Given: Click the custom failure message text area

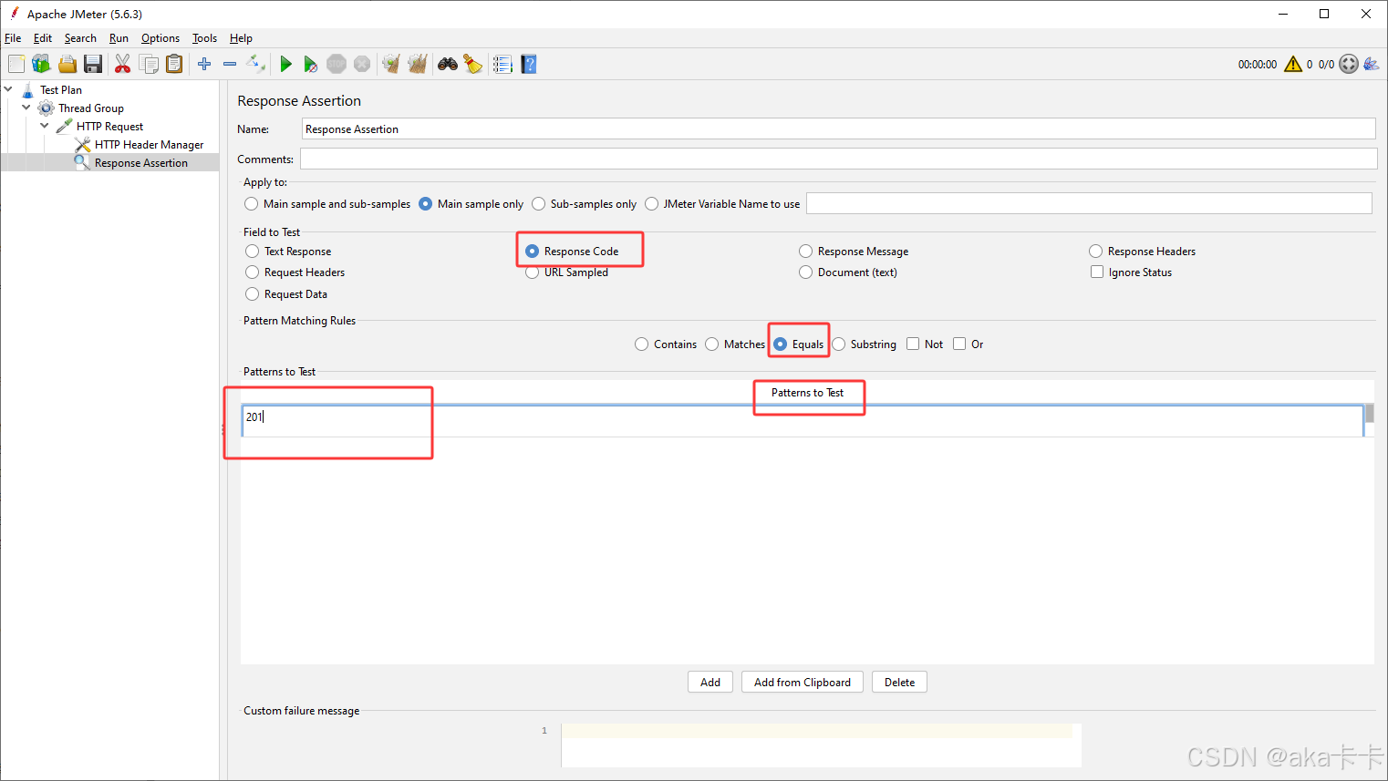Looking at the screenshot, I should tap(821, 745).
